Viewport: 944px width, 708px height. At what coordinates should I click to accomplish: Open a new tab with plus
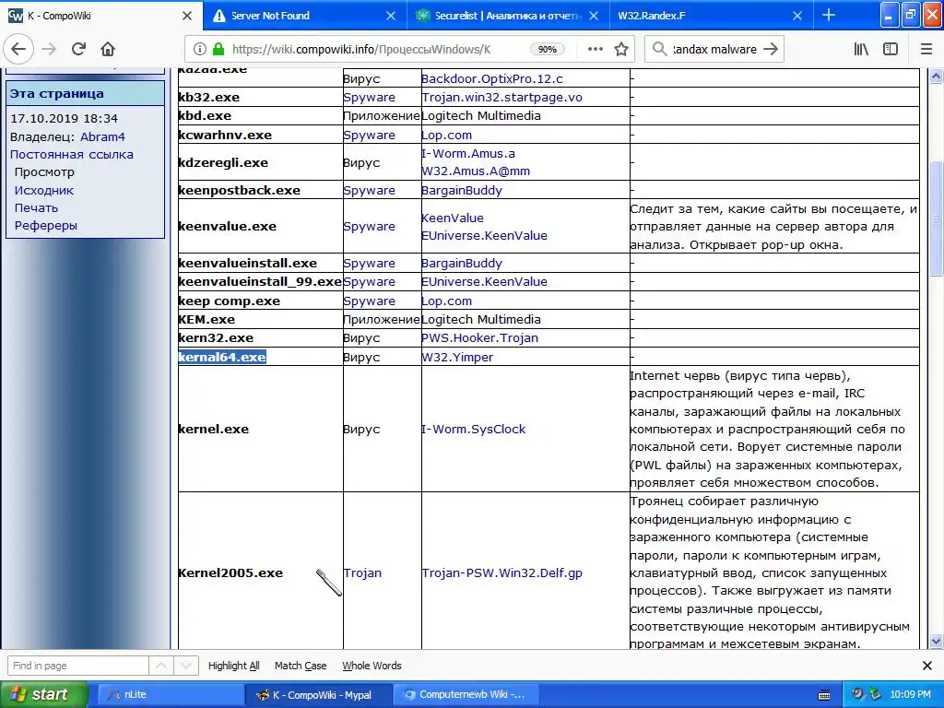(x=829, y=15)
